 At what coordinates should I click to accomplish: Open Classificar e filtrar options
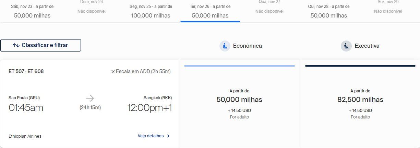point(40,45)
